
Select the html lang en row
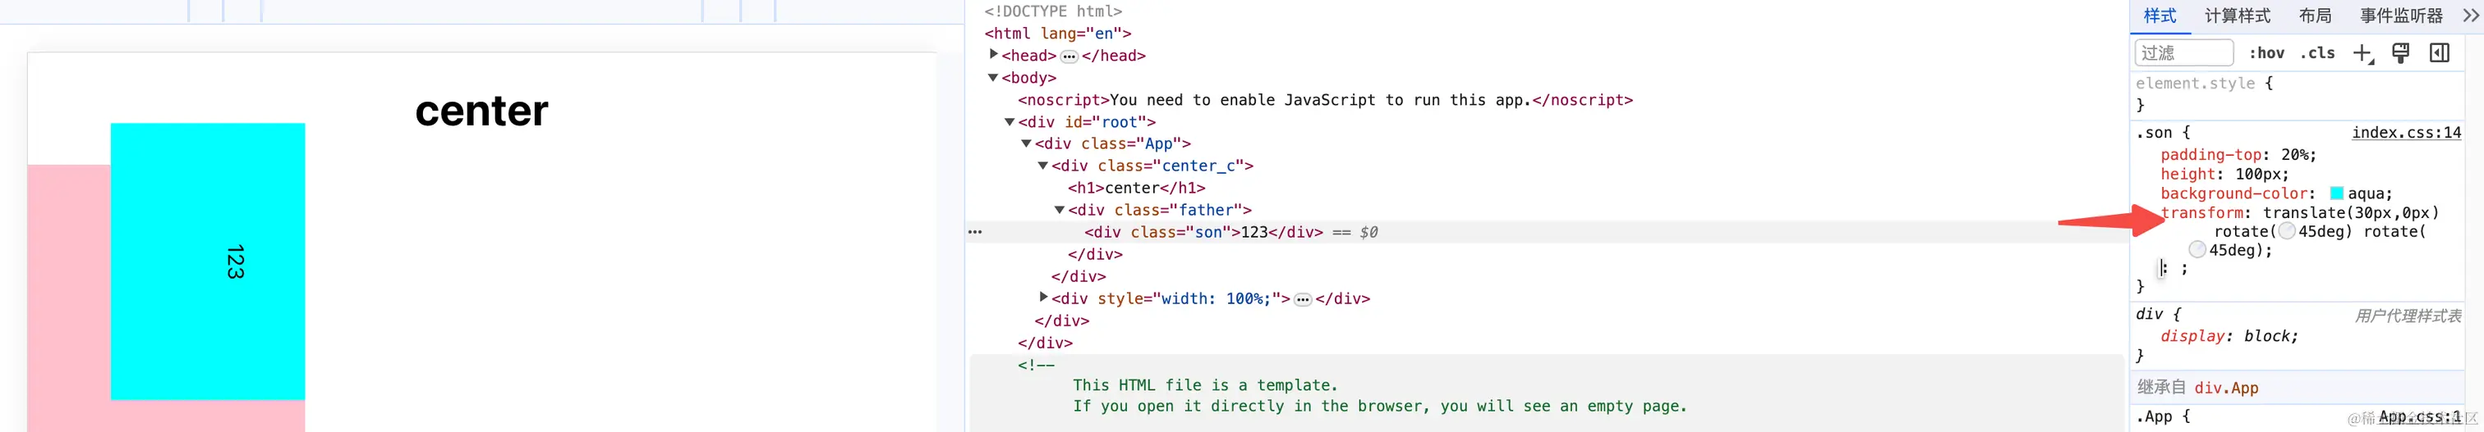pyautogui.click(x=1058, y=34)
